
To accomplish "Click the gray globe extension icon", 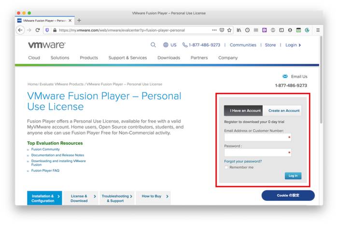I will pos(273,30).
